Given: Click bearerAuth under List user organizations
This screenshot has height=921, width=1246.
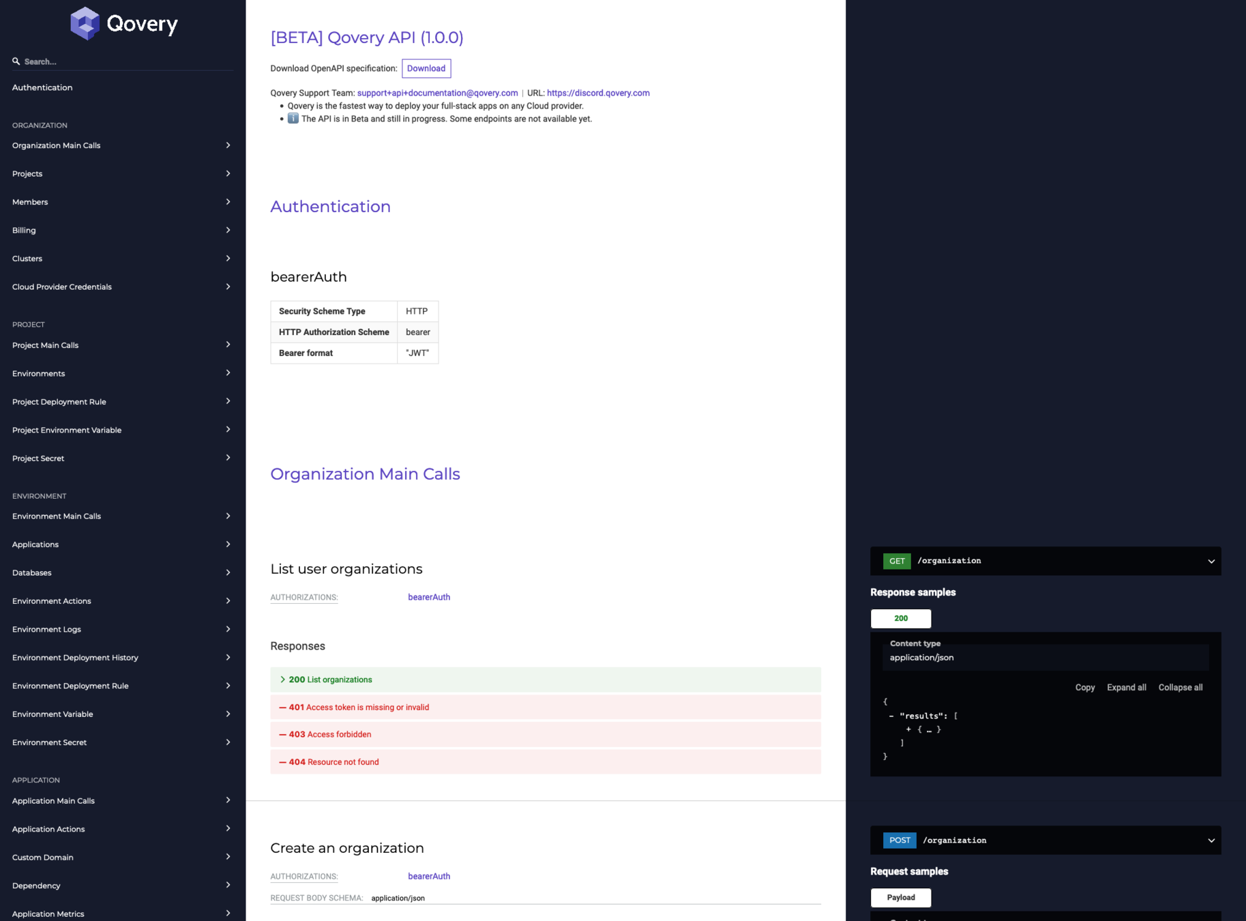Looking at the screenshot, I should point(429,597).
